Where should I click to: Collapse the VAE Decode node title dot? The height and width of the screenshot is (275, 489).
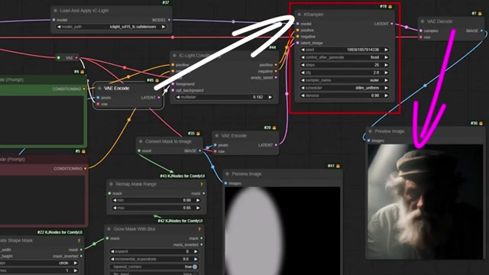(x=423, y=21)
